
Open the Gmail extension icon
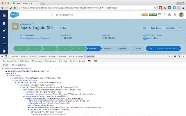(x=165, y=8)
